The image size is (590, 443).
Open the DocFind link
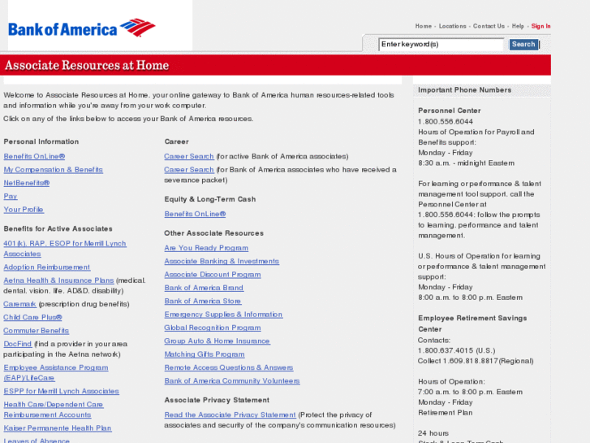point(17,344)
